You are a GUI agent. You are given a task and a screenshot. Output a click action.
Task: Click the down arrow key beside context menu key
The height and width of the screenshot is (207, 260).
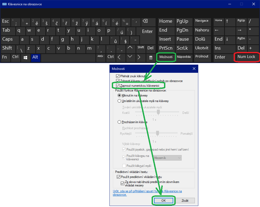[x=131, y=58]
